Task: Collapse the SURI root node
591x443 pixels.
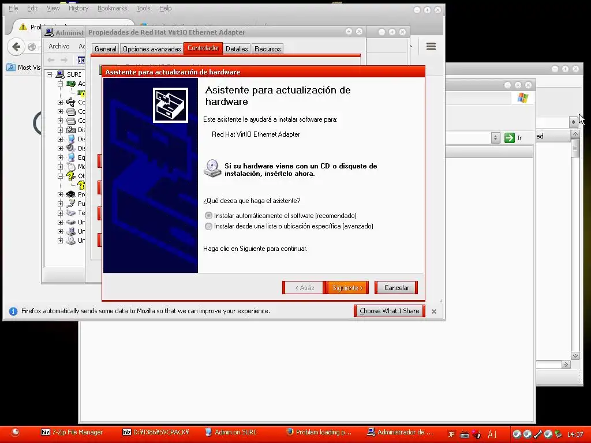Action: [50, 74]
